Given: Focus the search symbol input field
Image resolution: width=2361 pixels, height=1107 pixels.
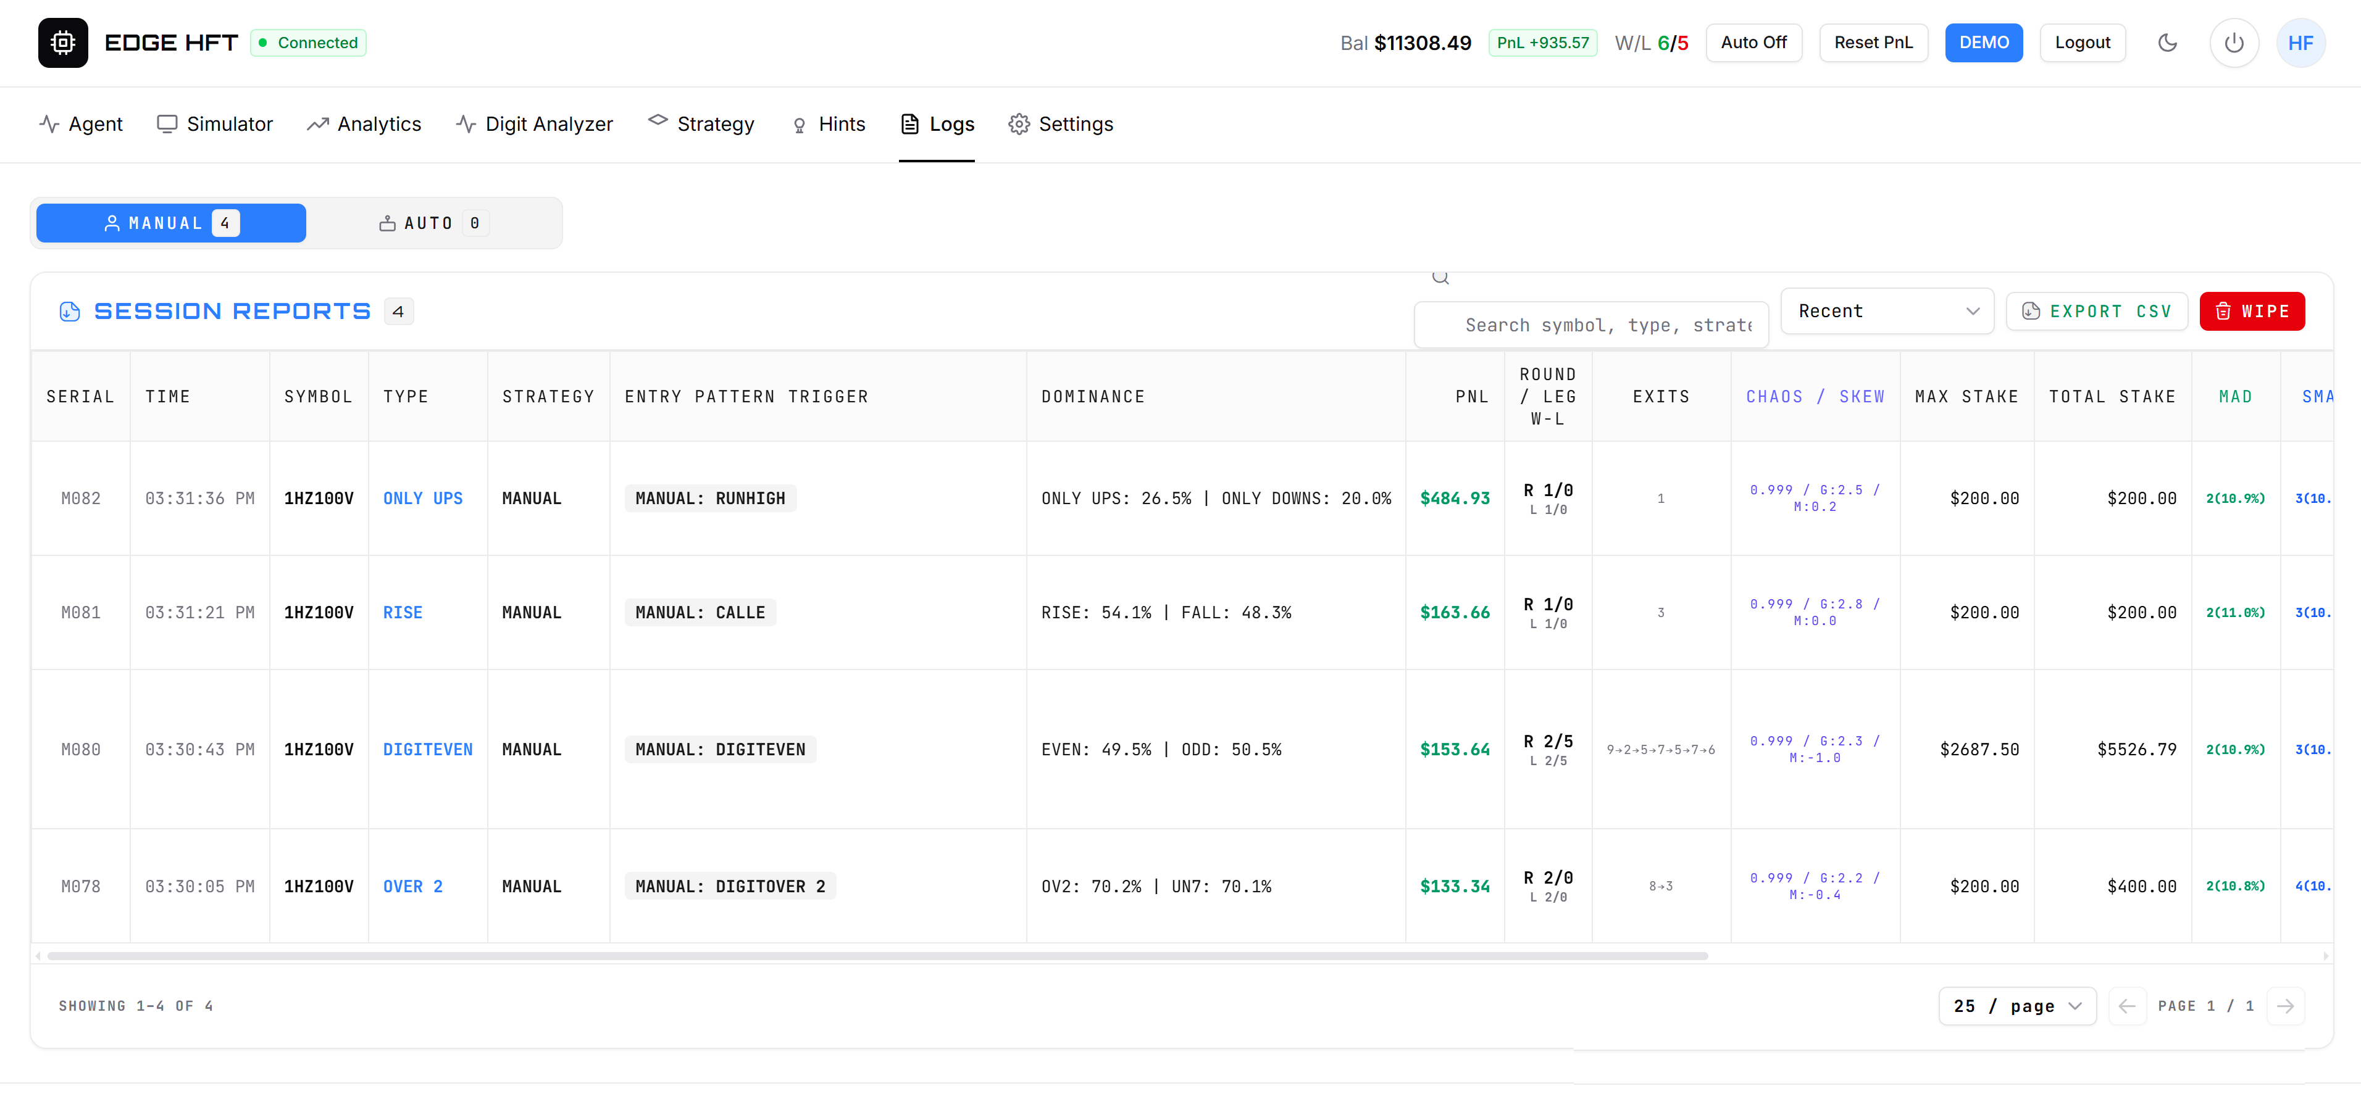Looking at the screenshot, I should (1591, 325).
